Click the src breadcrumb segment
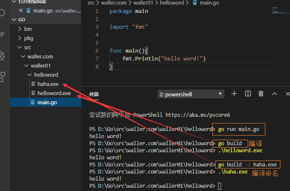Image resolution: width=290 pixels, height=191 pixels. click(x=91, y=3)
